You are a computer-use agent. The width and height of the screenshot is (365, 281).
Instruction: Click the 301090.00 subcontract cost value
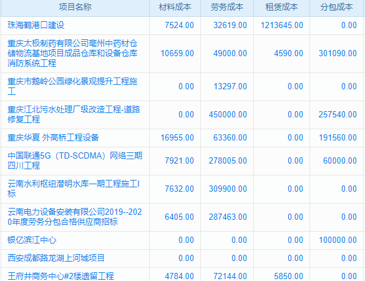[338, 53]
